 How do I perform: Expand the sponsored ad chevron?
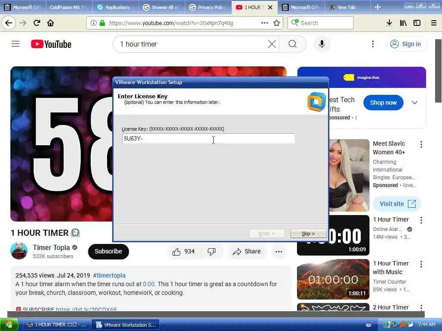tap(414, 103)
